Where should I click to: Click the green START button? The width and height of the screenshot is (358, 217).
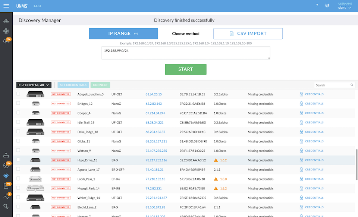[x=186, y=69]
